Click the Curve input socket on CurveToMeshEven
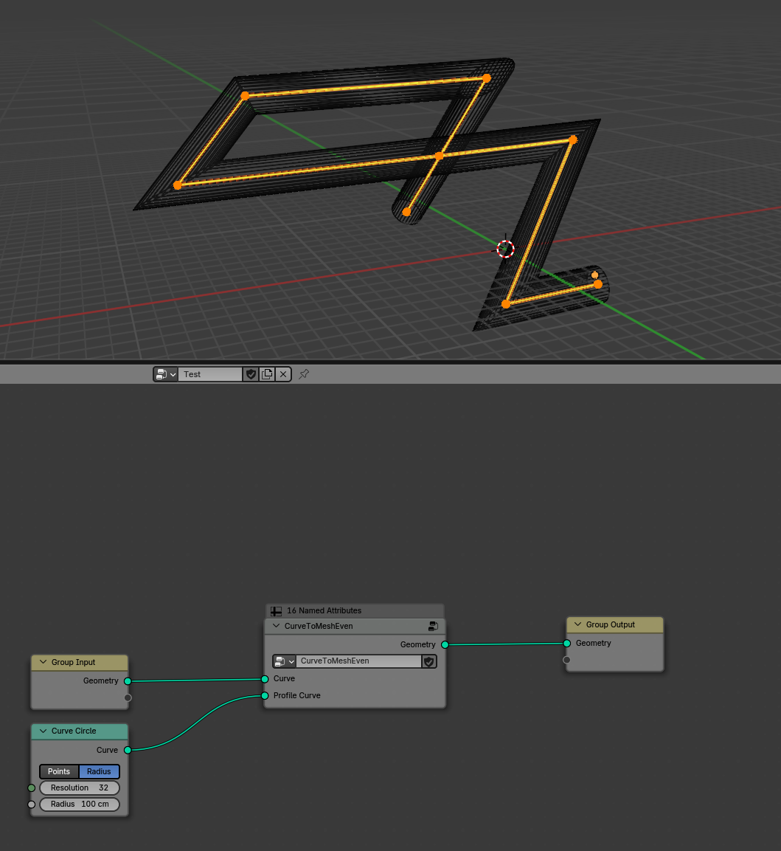Viewport: 781px width, 851px height. pos(265,679)
